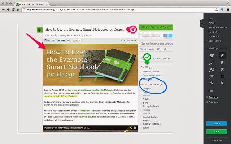Open the 한국어 blog link
This screenshot has height=144, width=231.
coord(145,103)
